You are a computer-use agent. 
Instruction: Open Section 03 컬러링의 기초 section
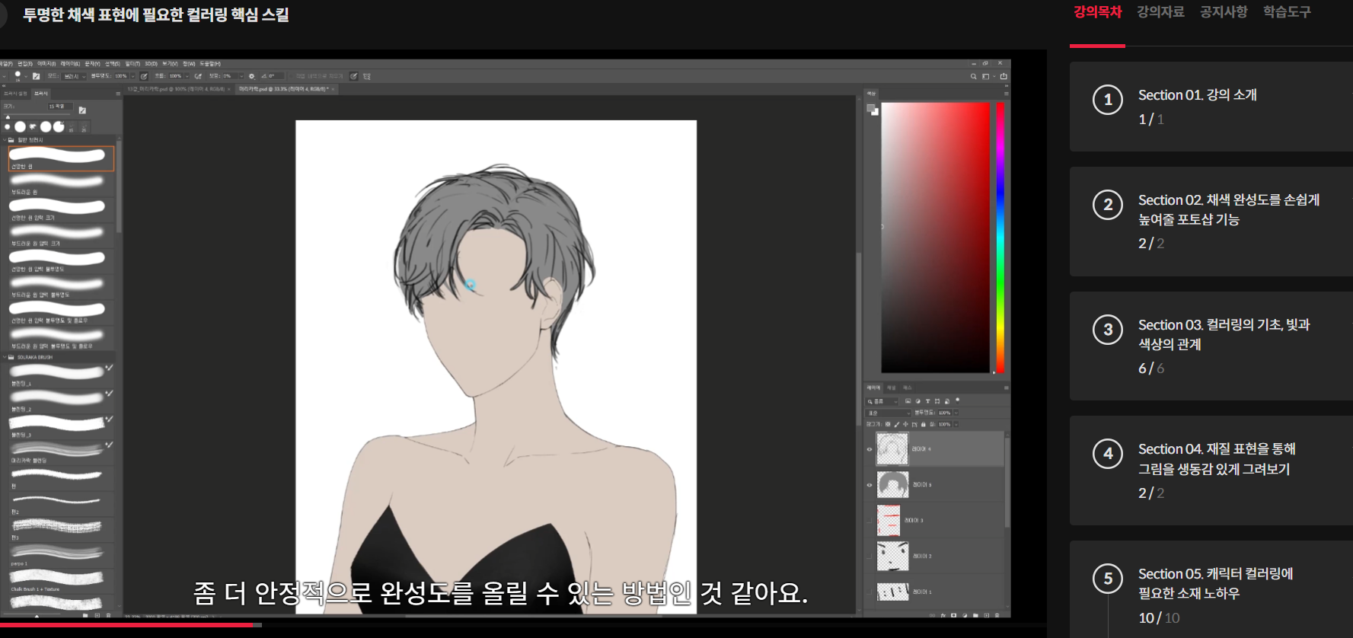click(x=1211, y=346)
